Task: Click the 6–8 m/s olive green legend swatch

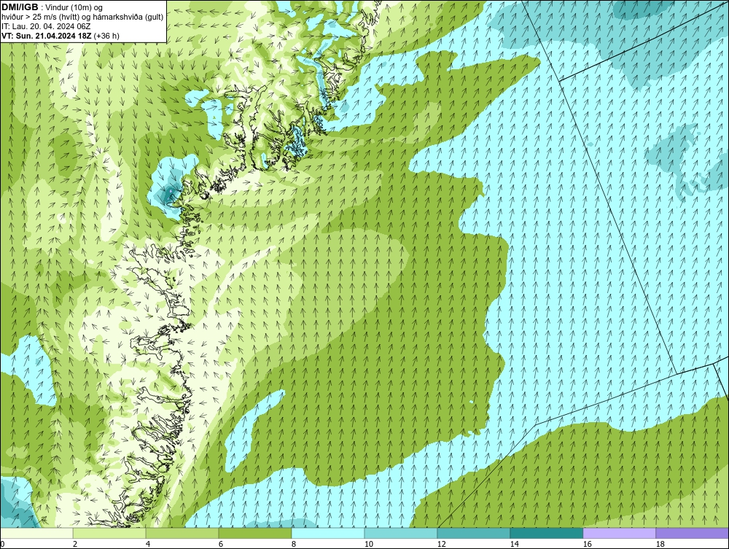Action: click(254, 533)
